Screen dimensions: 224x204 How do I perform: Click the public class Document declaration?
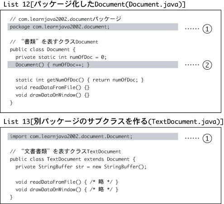coord(43,49)
